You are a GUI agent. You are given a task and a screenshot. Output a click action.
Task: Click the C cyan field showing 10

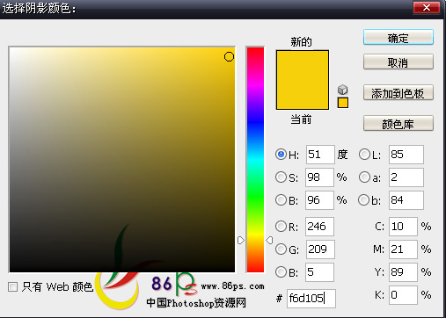(x=403, y=227)
